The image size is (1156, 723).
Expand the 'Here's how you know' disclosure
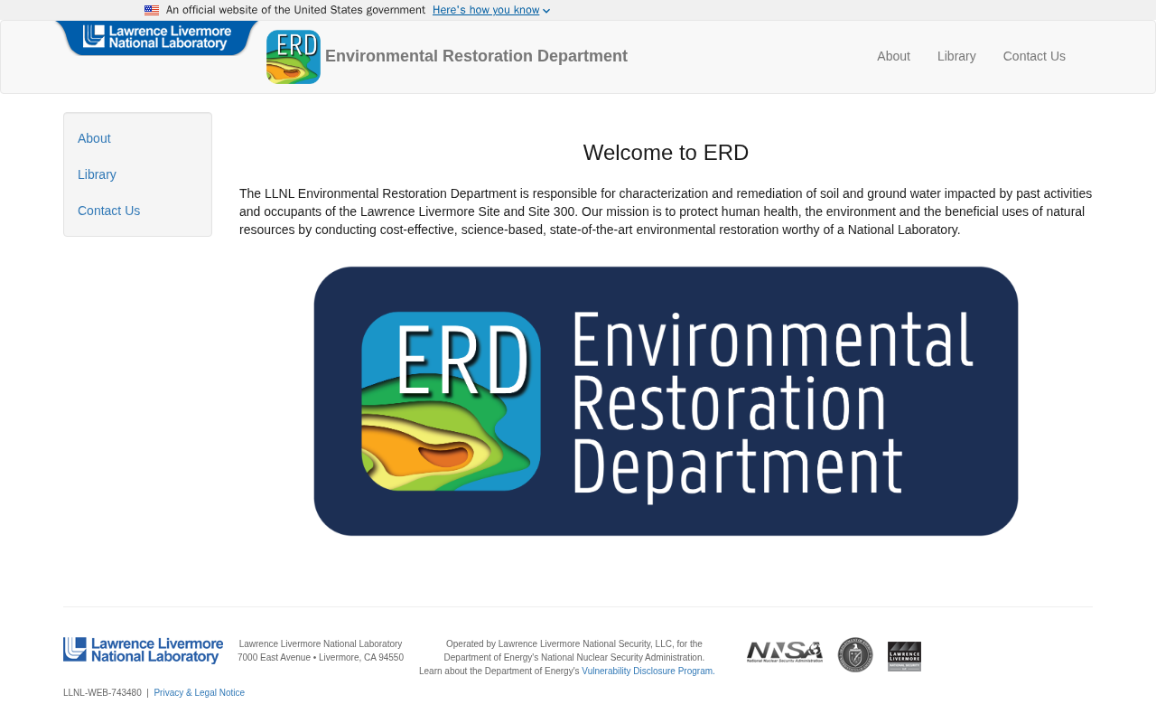pos(491,10)
